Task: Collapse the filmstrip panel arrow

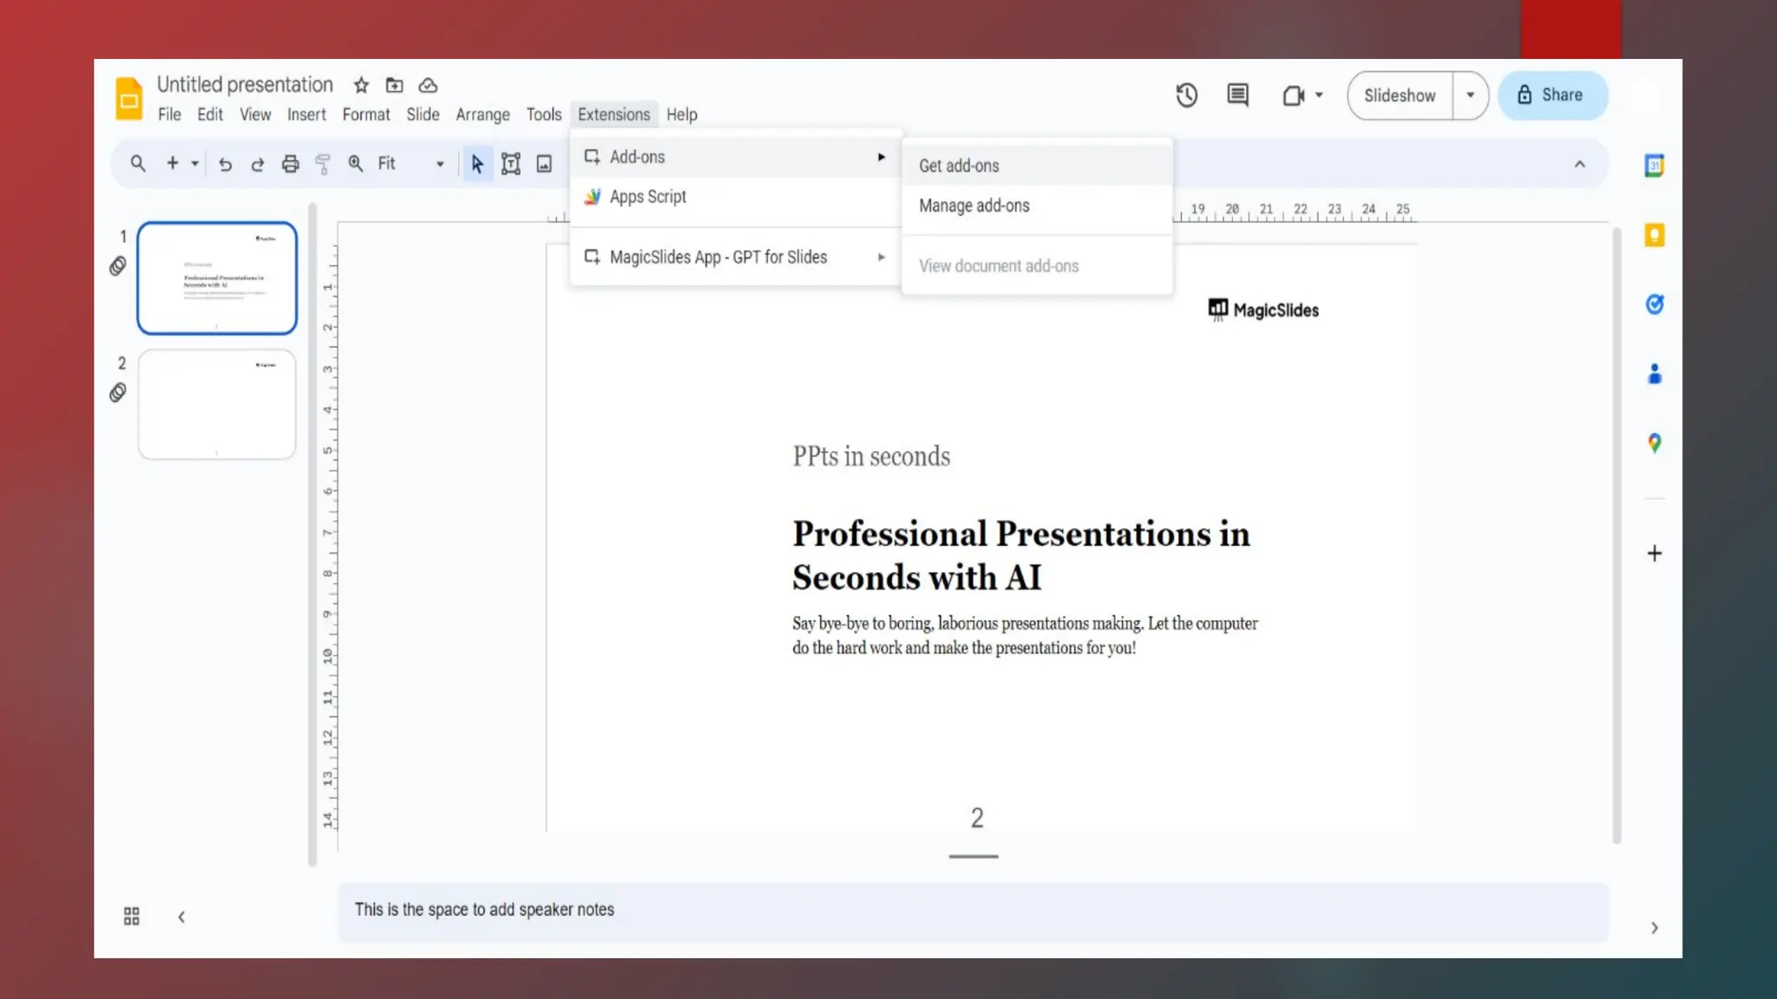Action: pyautogui.click(x=181, y=917)
